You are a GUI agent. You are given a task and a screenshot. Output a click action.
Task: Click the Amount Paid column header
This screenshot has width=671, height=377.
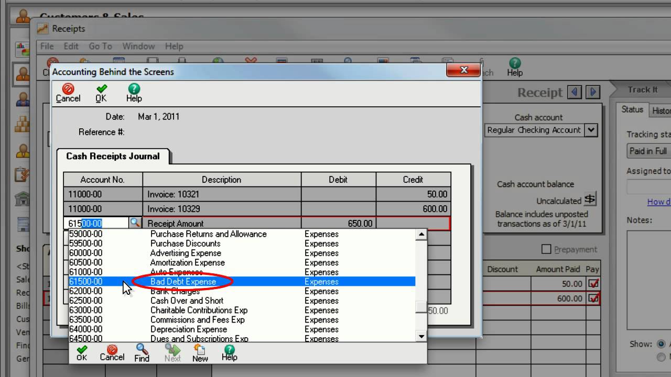coord(558,269)
